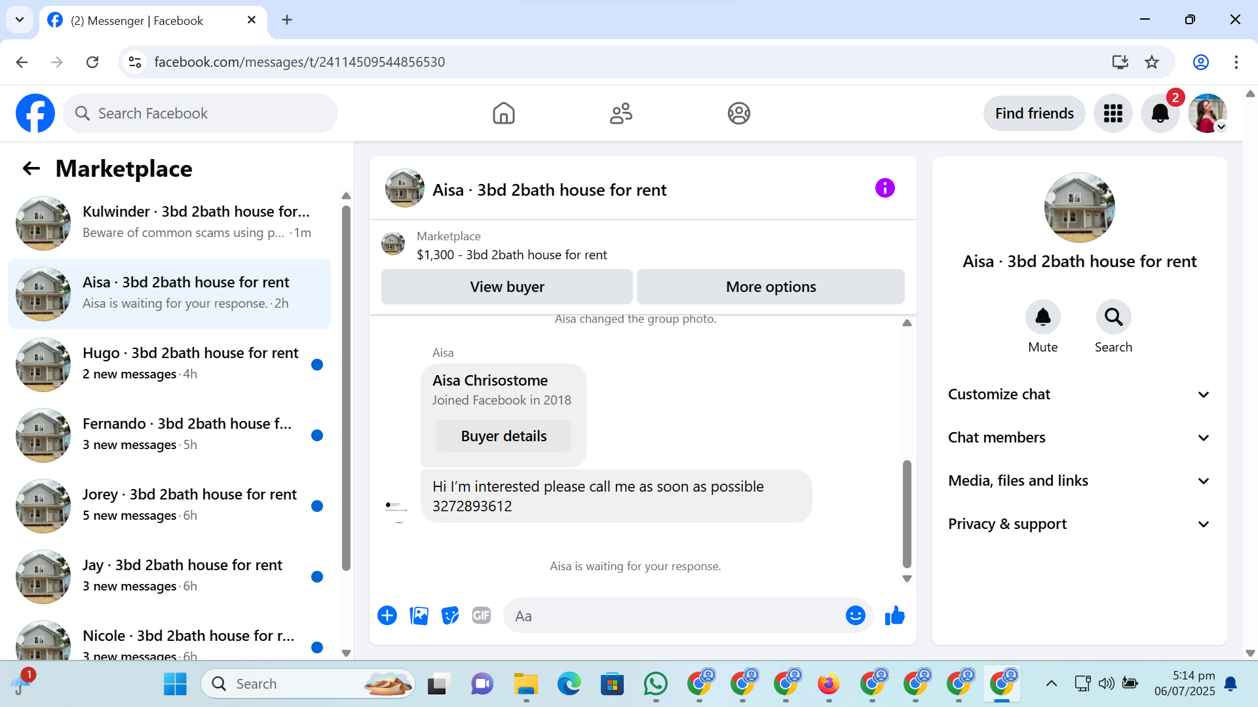The height and width of the screenshot is (707, 1258).
Task: Open the Kulwinder conversation
Action: point(169,223)
